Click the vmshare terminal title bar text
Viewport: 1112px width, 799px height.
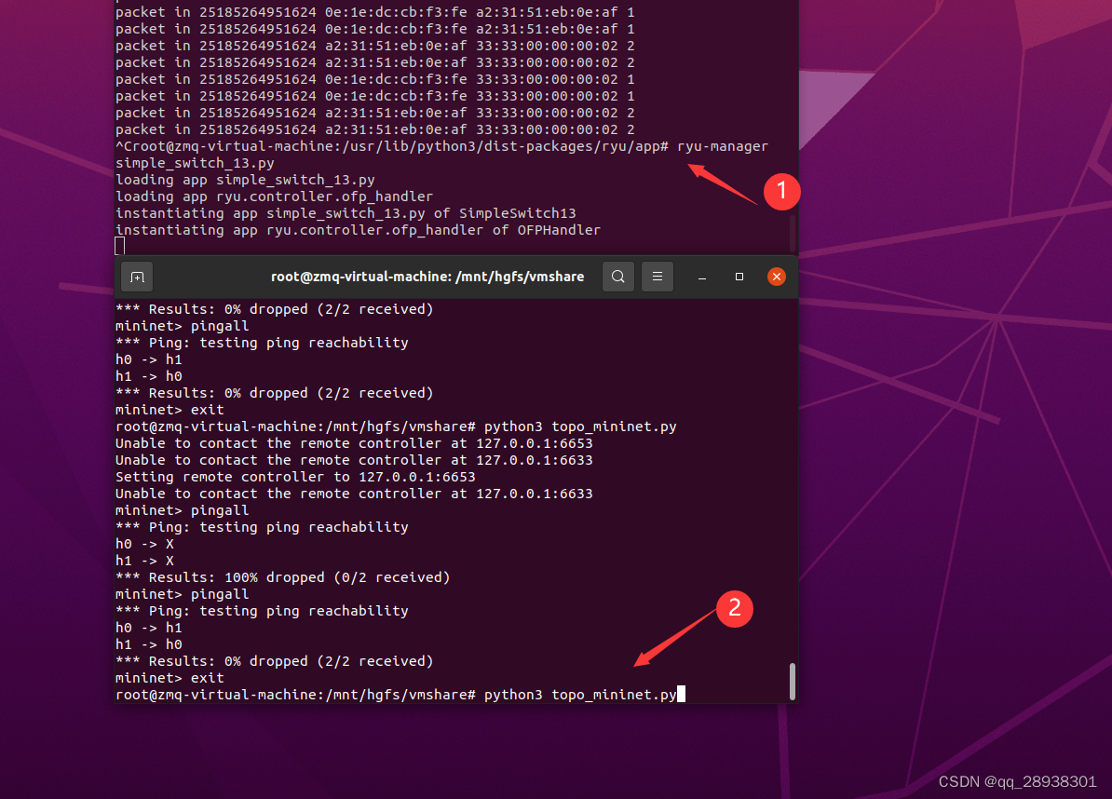[x=427, y=277]
